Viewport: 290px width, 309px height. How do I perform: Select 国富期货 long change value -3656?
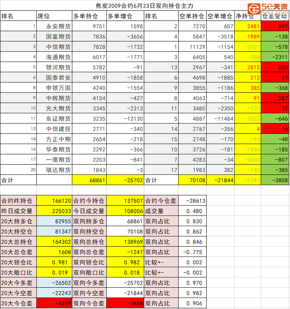pyautogui.click(x=125, y=36)
